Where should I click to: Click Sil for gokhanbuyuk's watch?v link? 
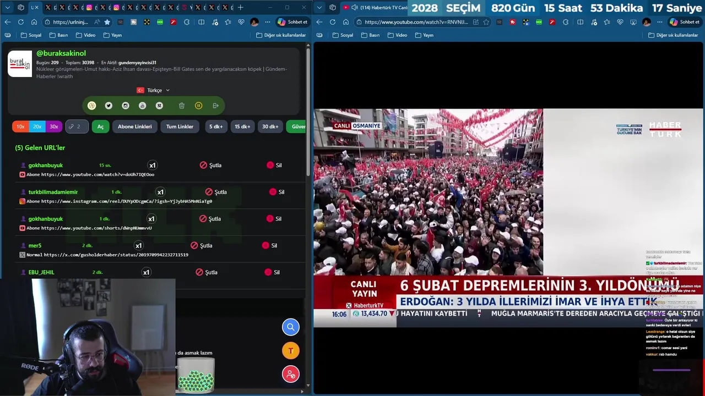274,165
